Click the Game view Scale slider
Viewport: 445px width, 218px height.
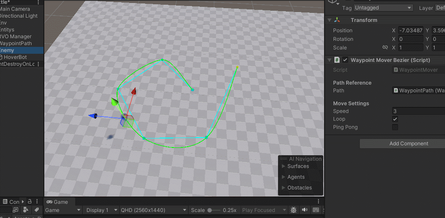[214, 210]
